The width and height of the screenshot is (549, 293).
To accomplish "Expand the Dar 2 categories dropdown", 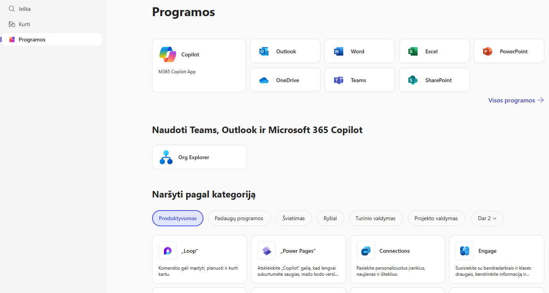I will (487, 218).
